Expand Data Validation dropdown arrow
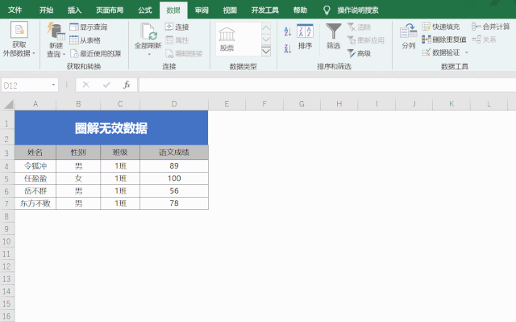Screen dimensions: 516x322 (466, 52)
